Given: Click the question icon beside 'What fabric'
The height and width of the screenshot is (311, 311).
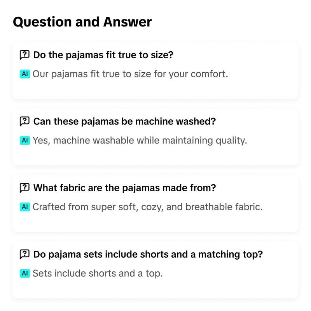Looking at the screenshot, I should coord(24,188).
